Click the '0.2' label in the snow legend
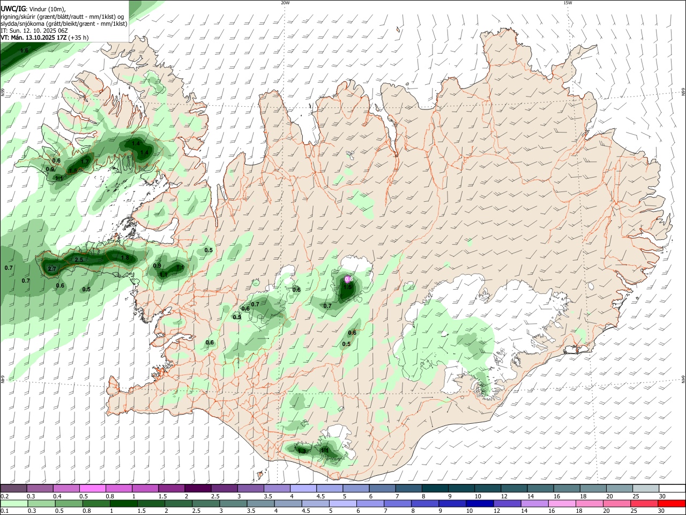The height and width of the screenshot is (515, 686). click(4, 496)
